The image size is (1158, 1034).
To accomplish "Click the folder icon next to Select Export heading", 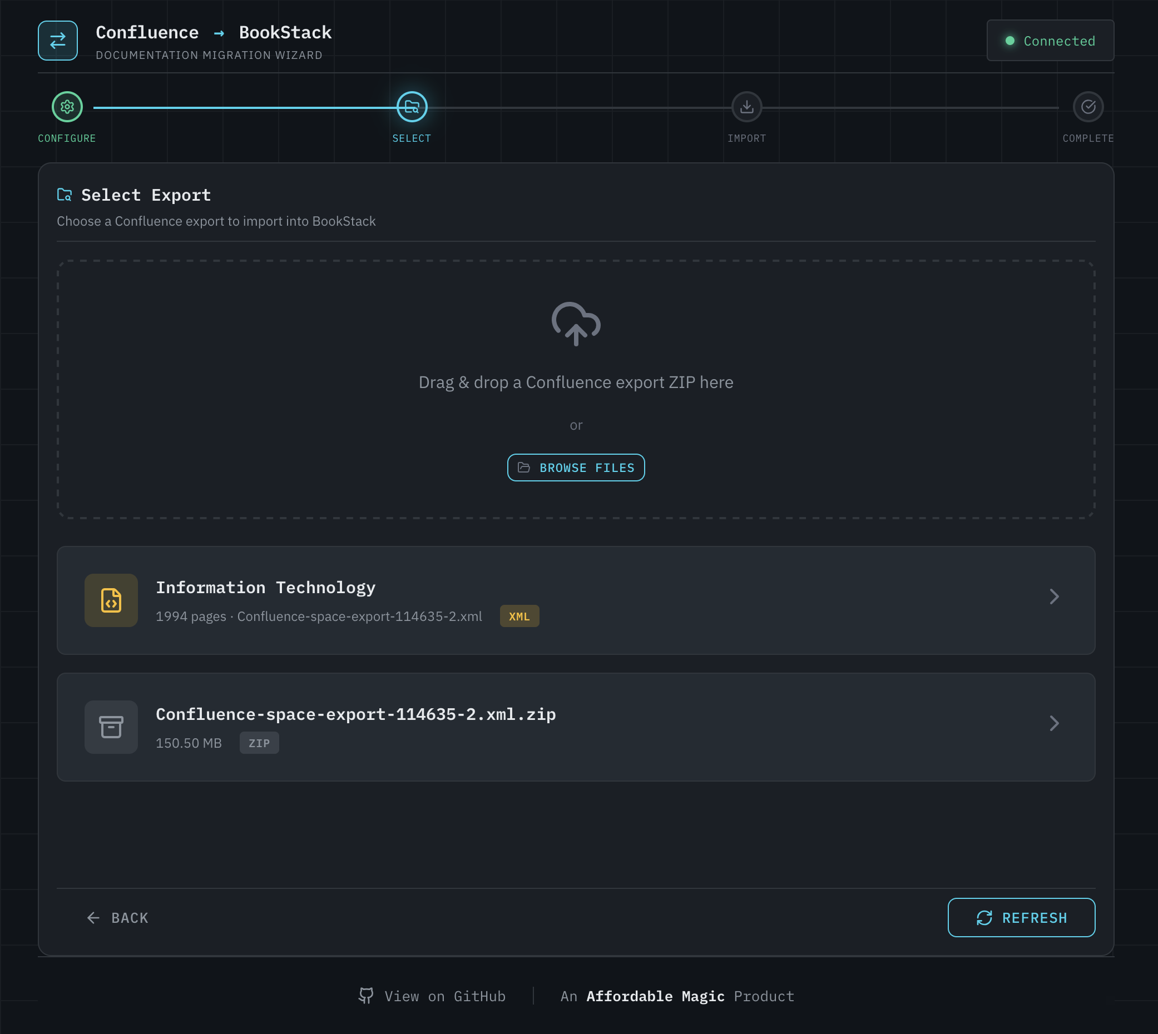I will tap(64, 195).
